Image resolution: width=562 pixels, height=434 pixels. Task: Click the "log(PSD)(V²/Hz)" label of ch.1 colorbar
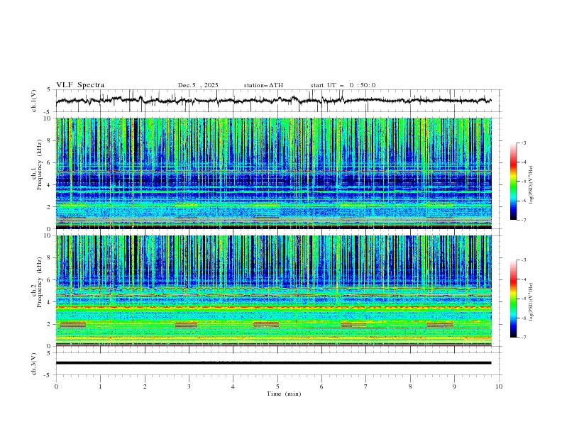click(x=531, y=184)
